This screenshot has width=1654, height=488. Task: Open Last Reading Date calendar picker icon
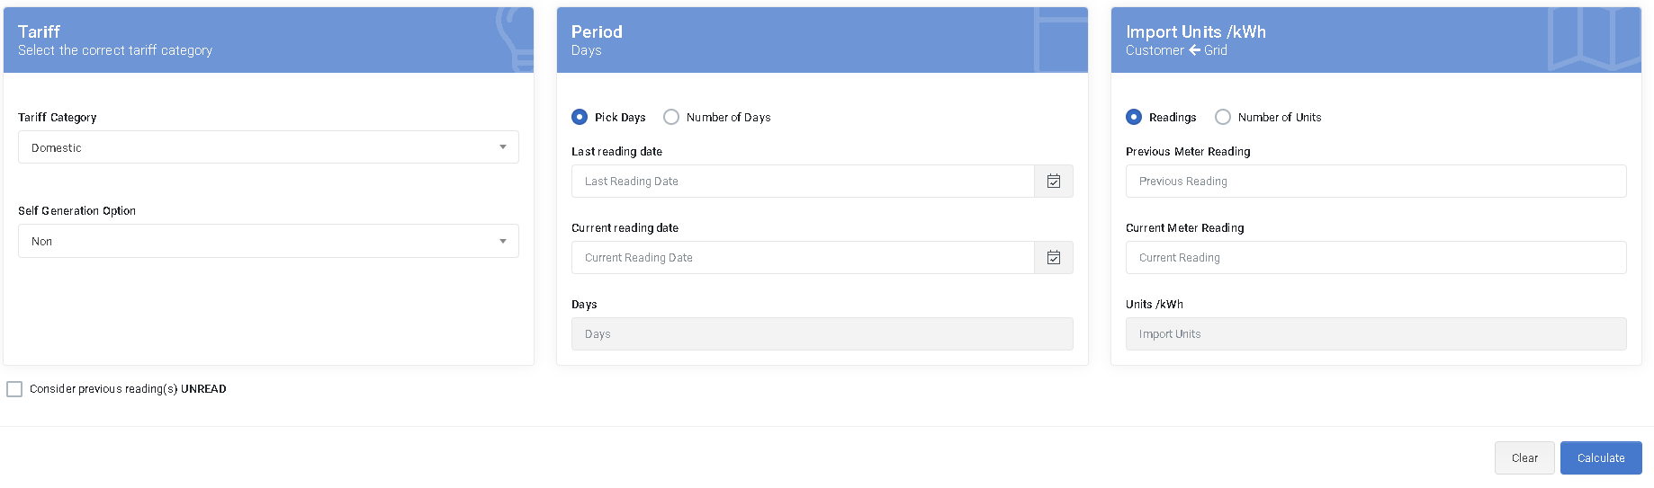point(1053,182)
